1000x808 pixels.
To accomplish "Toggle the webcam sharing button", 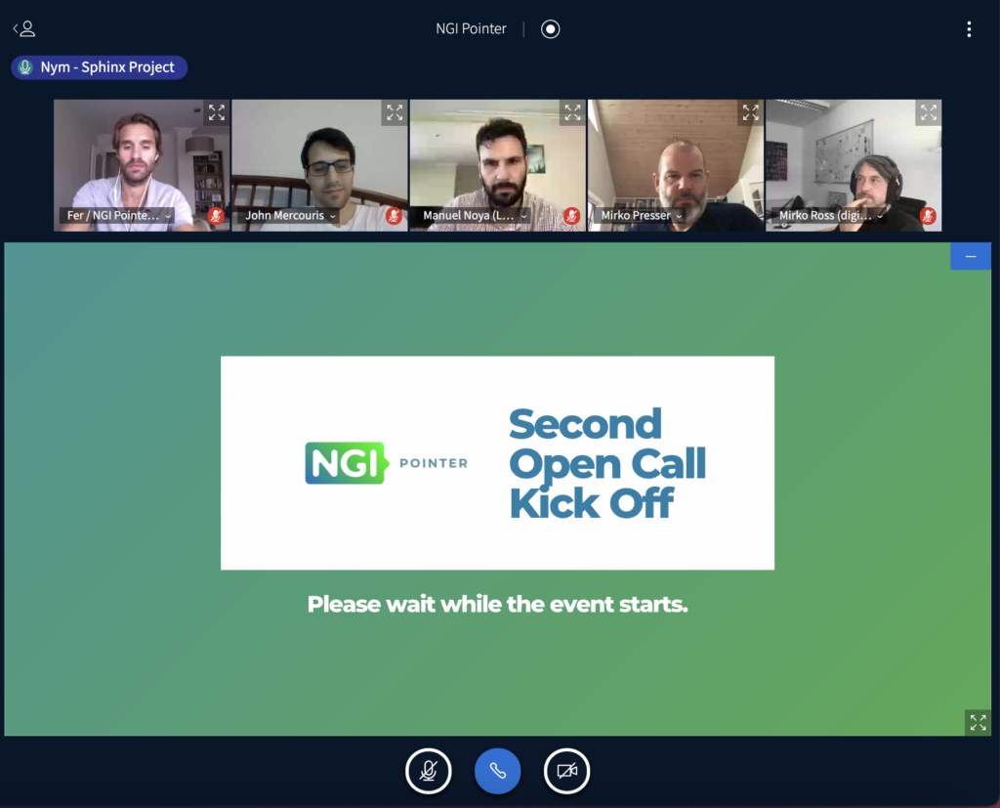I will click(566, 771).
